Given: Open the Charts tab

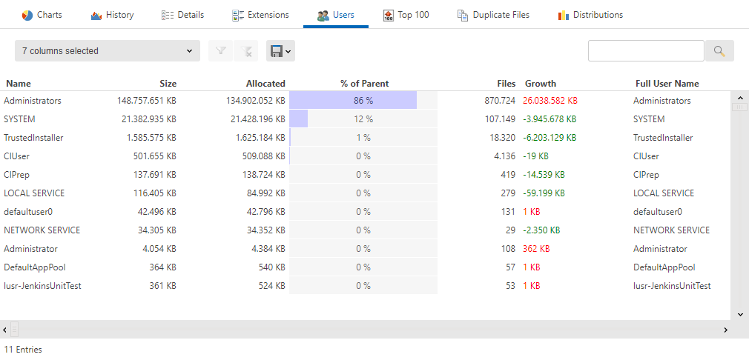Looking at the screenshot, I should tap(42, 15).
